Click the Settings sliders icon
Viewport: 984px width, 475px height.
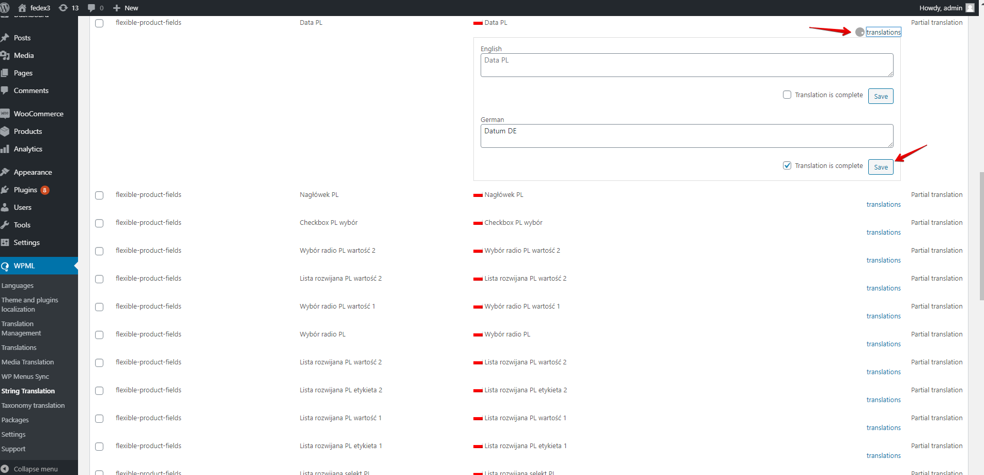(5, 242)
